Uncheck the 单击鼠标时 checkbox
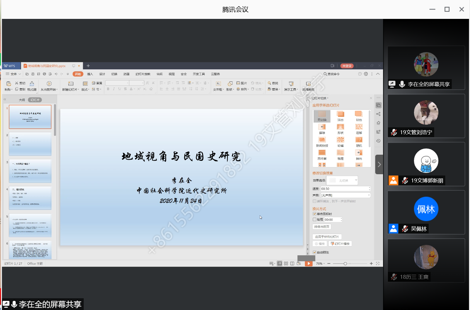Image resolution: width=470 pixels, height=310 pixels. (315, 214)
